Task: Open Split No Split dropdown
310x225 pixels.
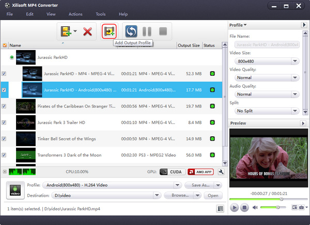Action: point(295,111)
